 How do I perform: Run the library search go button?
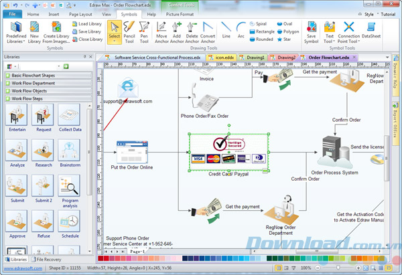point(66,66)
